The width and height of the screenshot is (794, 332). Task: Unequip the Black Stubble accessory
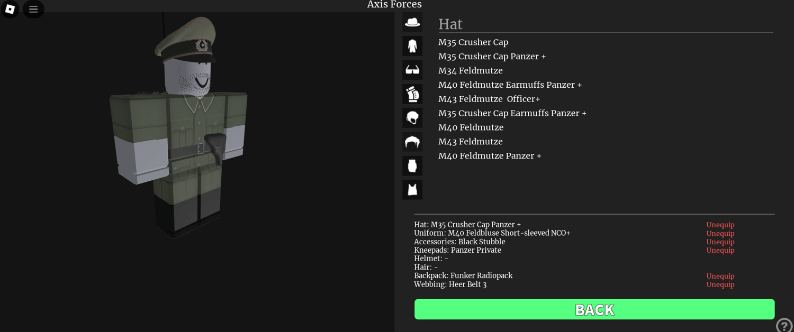point(720,242)
